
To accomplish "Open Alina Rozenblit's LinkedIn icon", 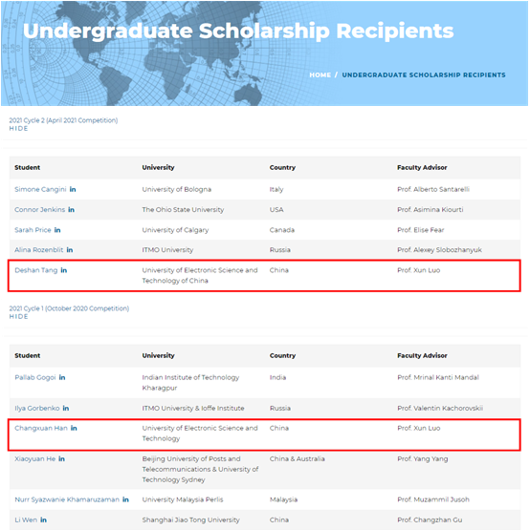I will click(x=70, y=250).
